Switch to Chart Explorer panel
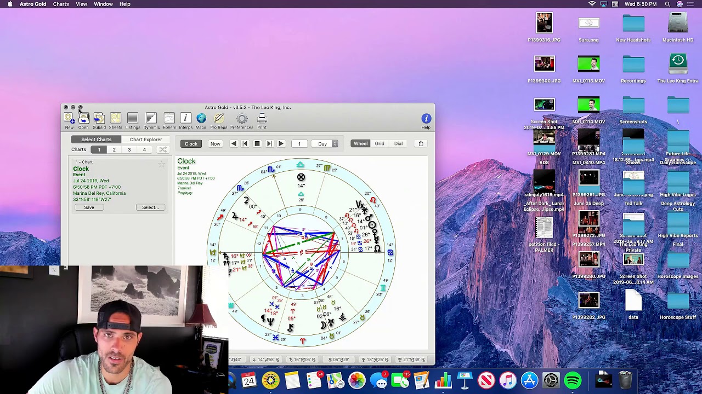702x394 pixels. 146,140
